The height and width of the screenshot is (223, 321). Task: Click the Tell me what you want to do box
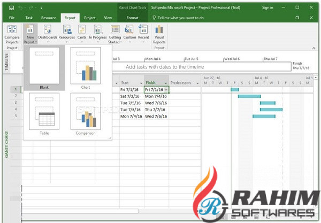pyautogui.click(x=178, y=18)
